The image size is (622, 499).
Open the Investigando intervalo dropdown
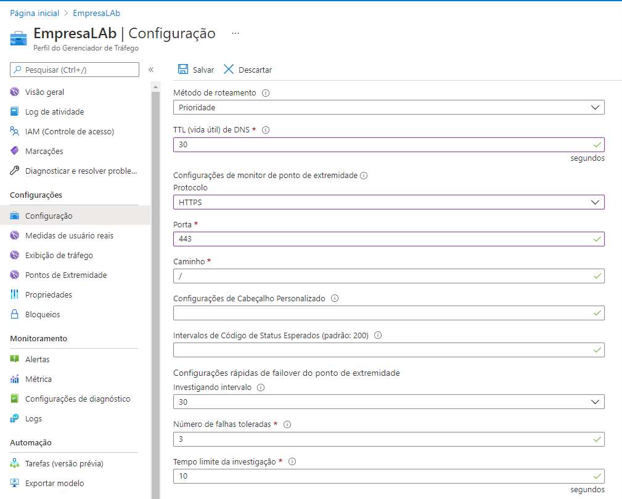[389, 402]
